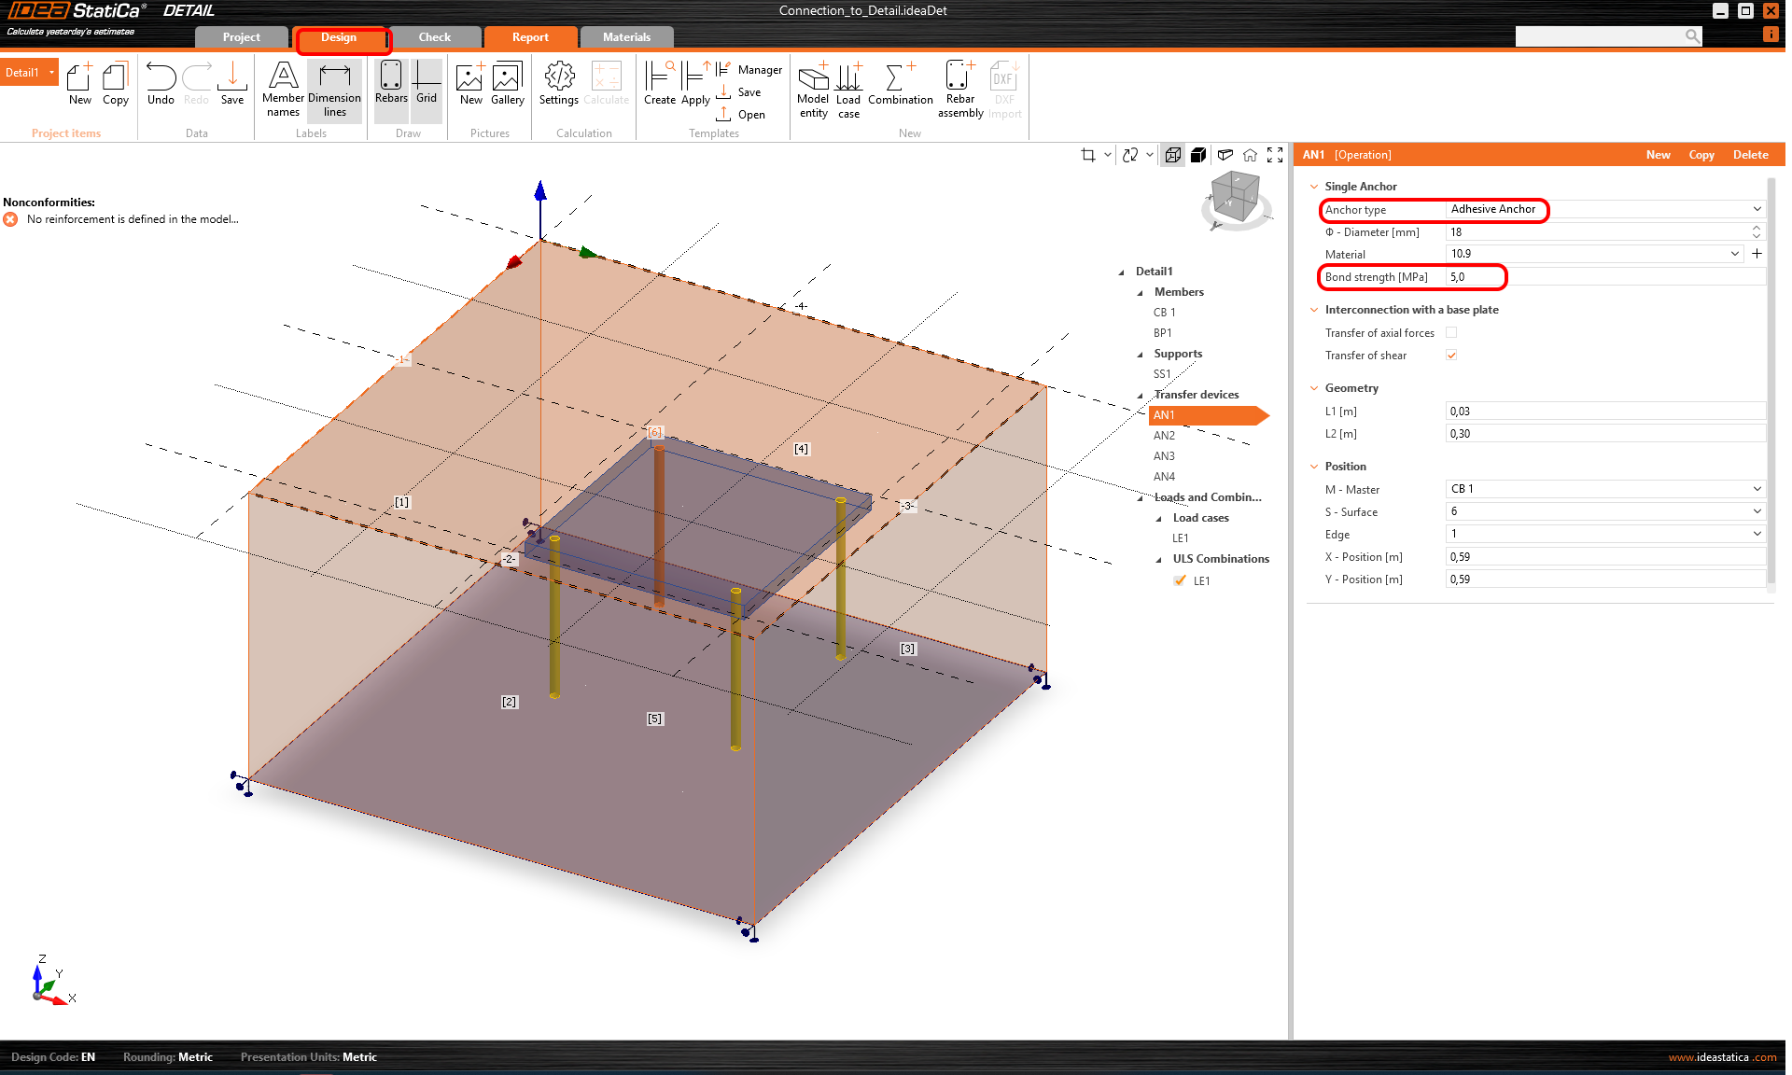
Task: Open the M - Master dropdown
Action: (1603, 489)
